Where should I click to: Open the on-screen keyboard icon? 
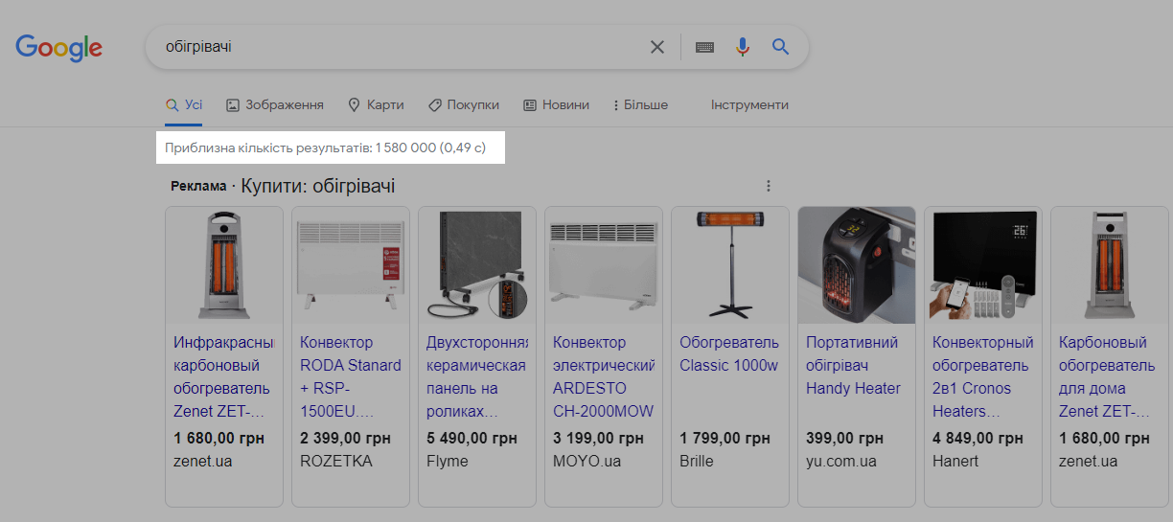click(704, 47)
